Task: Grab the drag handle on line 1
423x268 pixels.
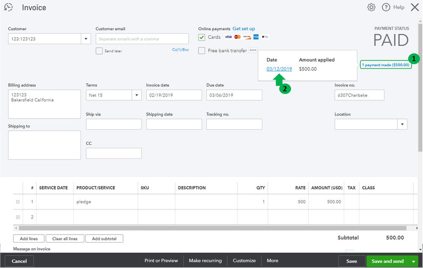Action: (18, 202)
